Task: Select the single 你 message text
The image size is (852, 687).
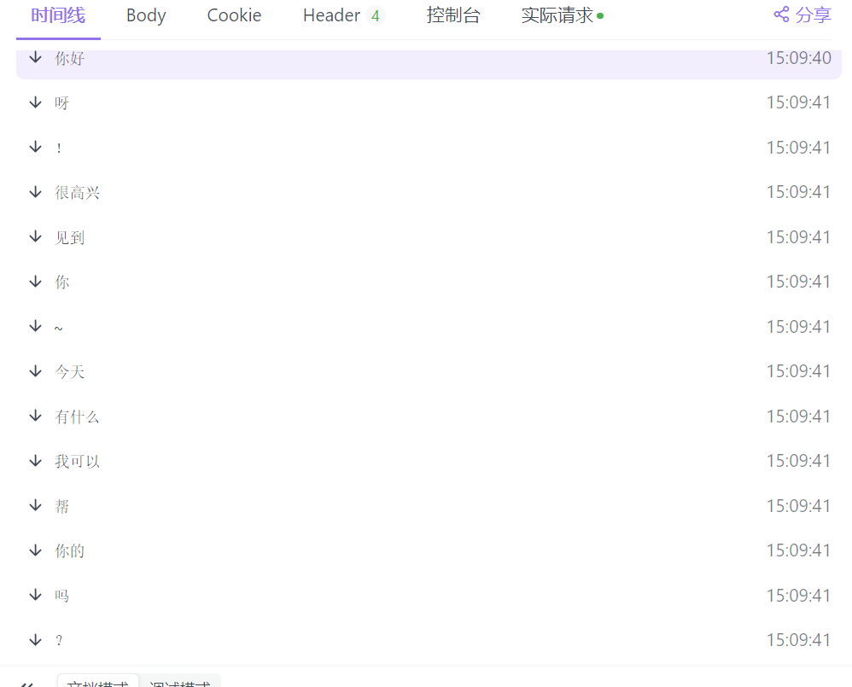Action: [x=62, y=282]
